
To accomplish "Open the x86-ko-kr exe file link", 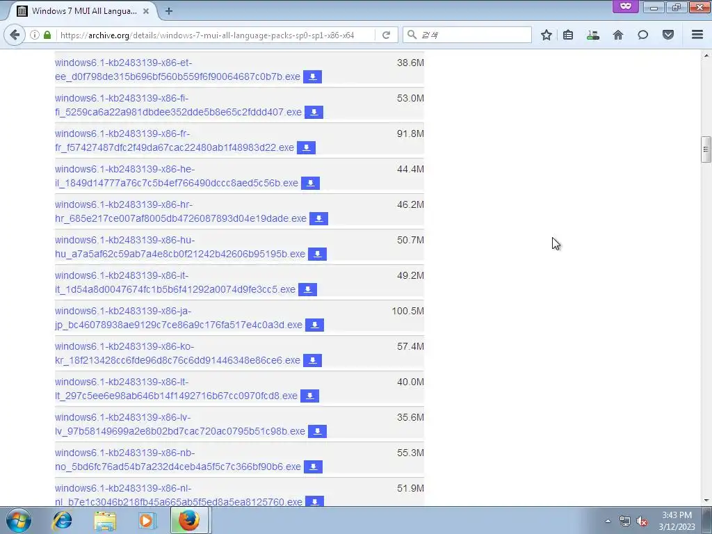I will 177,353.
